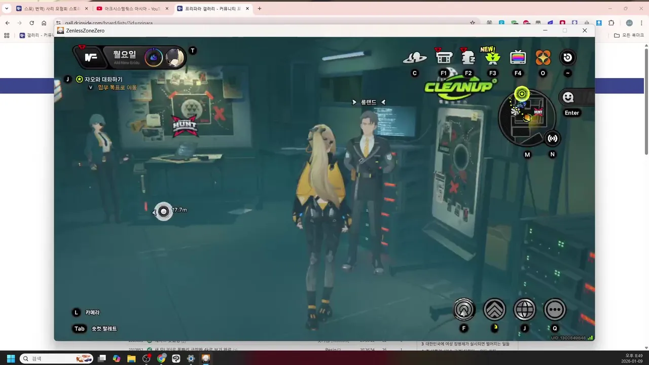The width and height of the screenshot is (649, 365).
Task: Reload the Chrome page
Action: [31, 23]
